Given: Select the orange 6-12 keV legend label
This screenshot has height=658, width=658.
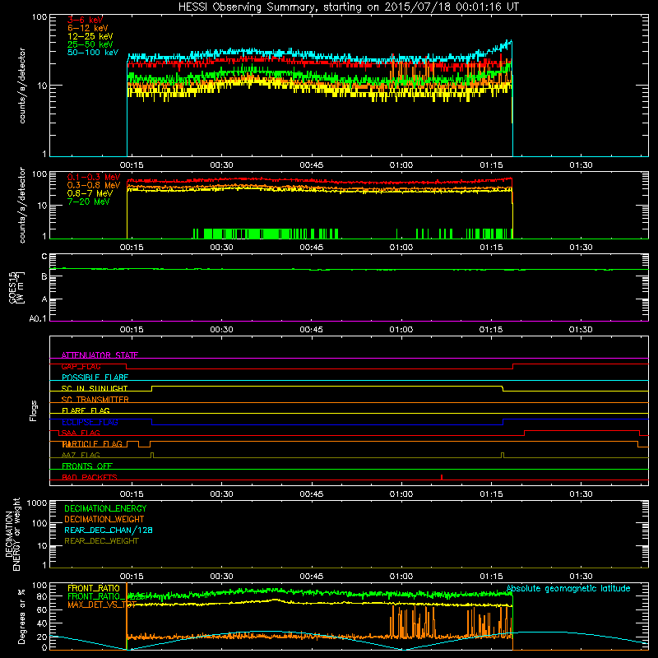Looking at the screenshot, I should click(88, 28).
